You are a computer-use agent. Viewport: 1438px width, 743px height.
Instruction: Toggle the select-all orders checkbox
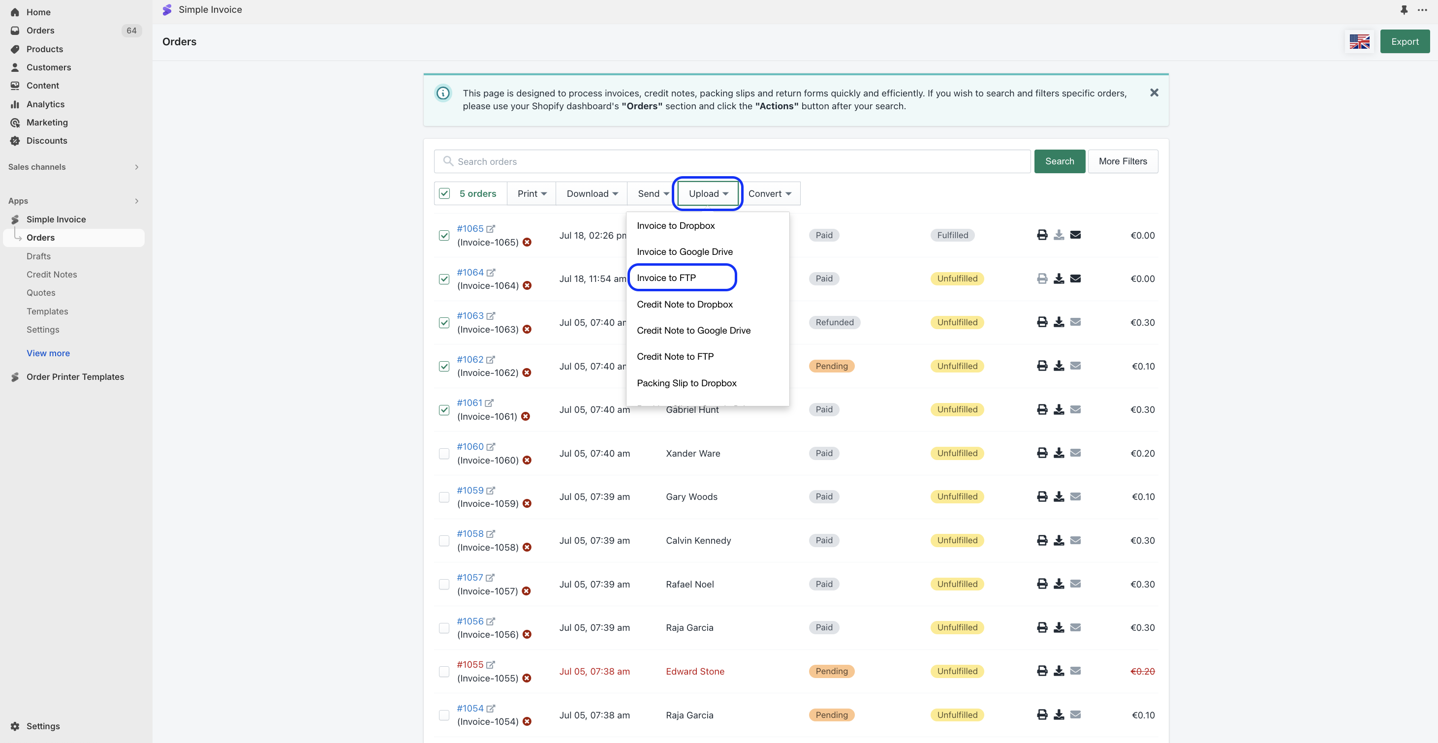pyautogui.click(x=444, y=194)
